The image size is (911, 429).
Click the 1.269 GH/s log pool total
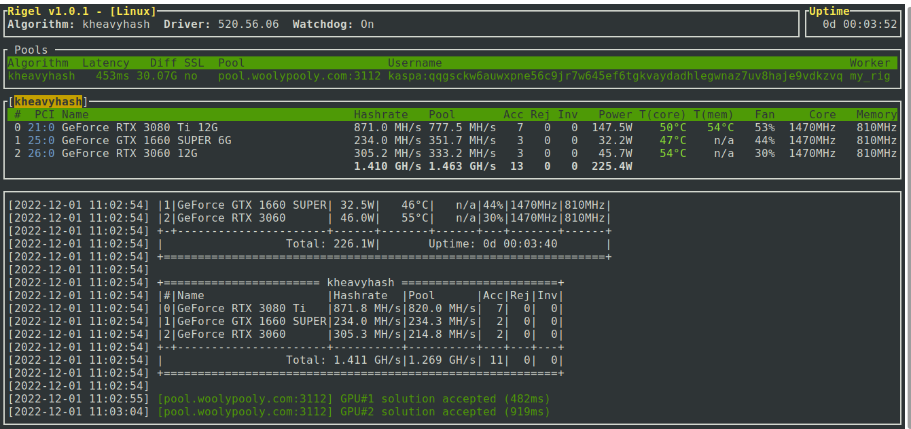click(442, 360)
